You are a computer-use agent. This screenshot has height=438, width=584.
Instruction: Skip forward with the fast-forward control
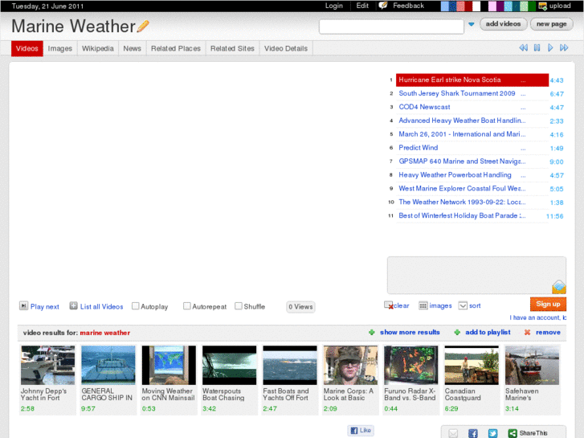coord(564,47)
